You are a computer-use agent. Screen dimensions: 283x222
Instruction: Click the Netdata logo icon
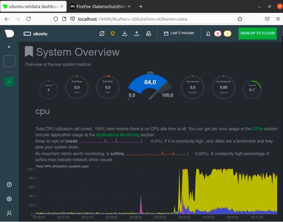[x=9, y=34]
